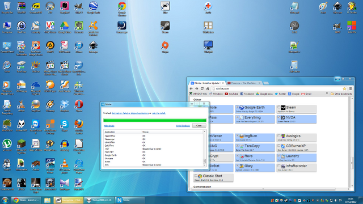Open the Windows Media Player shortcut
The width and height of the screenshot is (363, 204).
(x=7, y=87)
